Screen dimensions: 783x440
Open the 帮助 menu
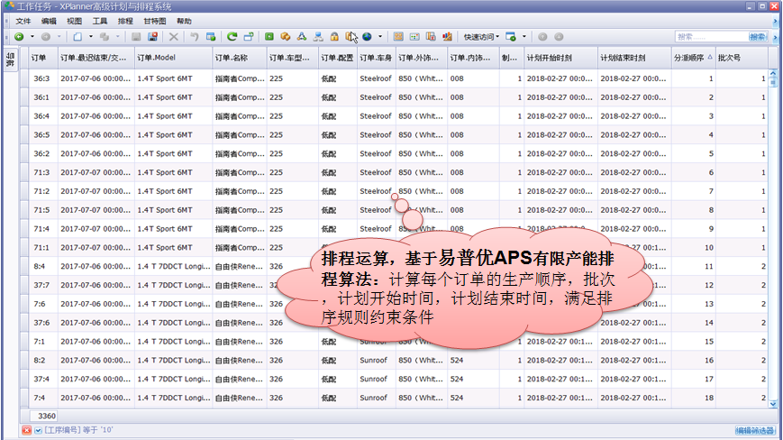point(184,21)
